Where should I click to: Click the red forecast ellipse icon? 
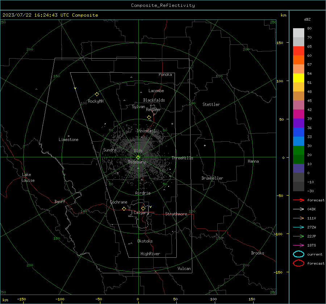[x=298, y=263]
